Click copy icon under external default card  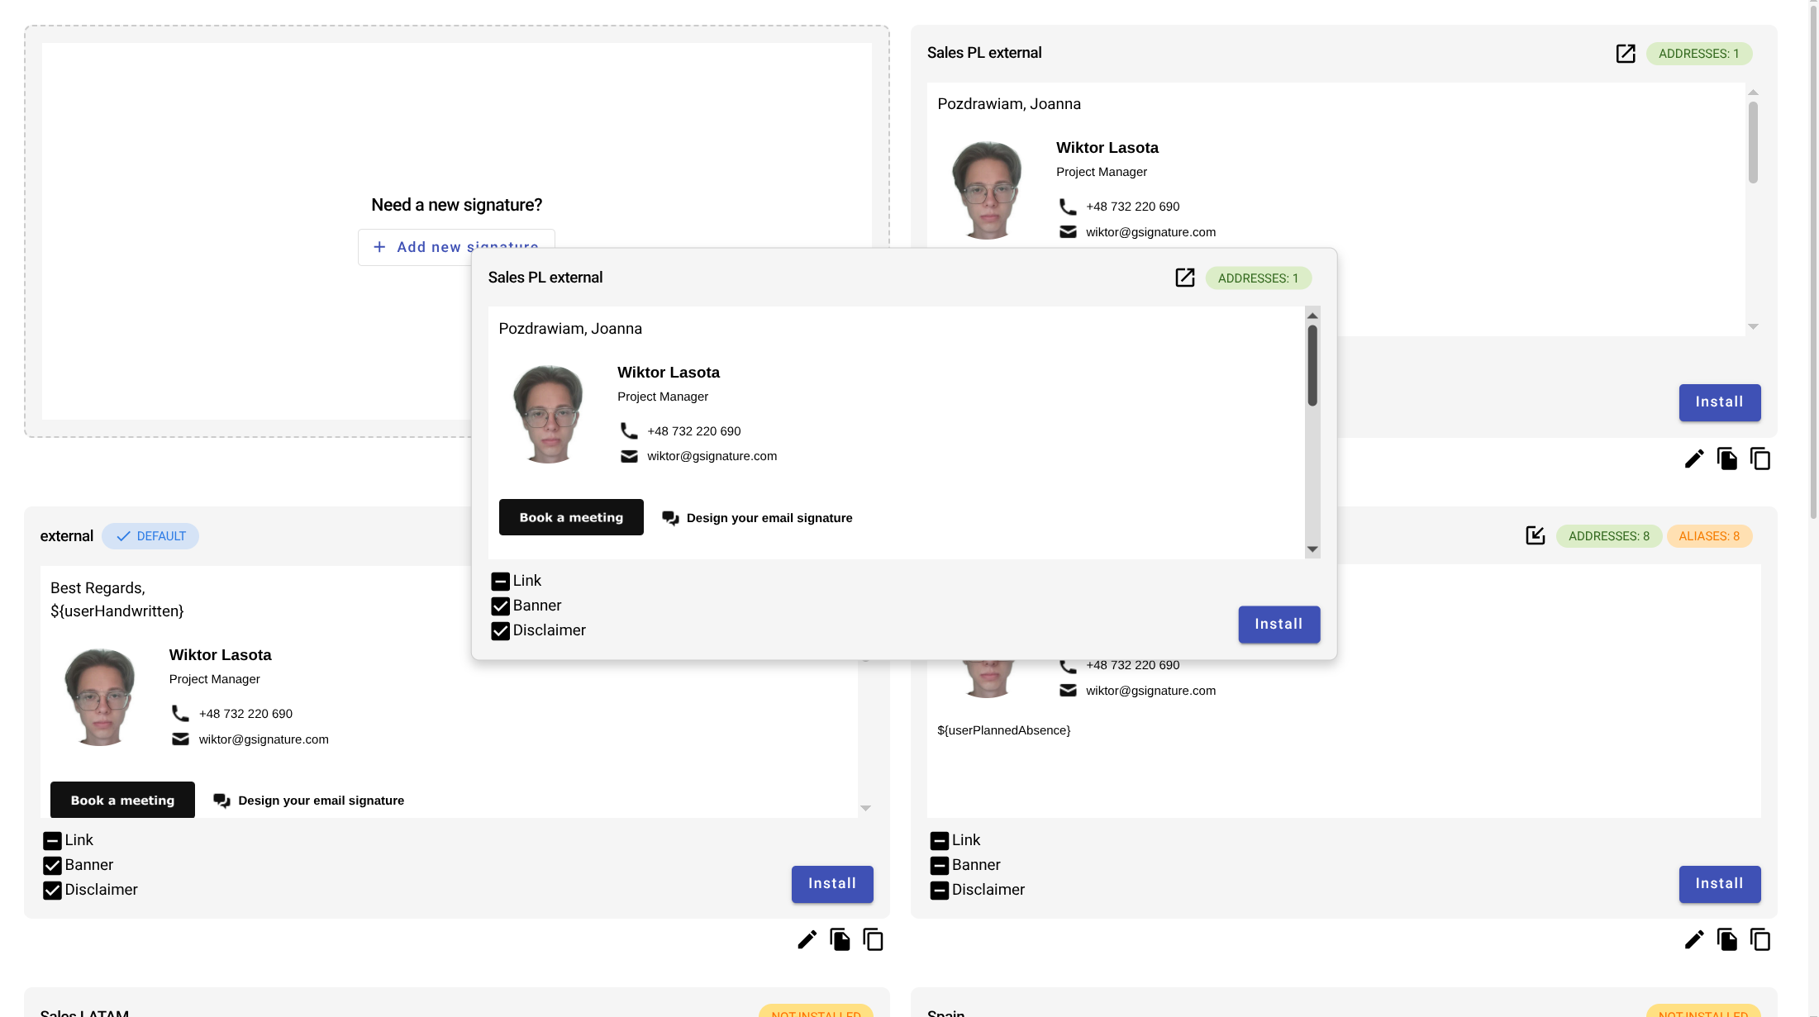coord(873,939)
